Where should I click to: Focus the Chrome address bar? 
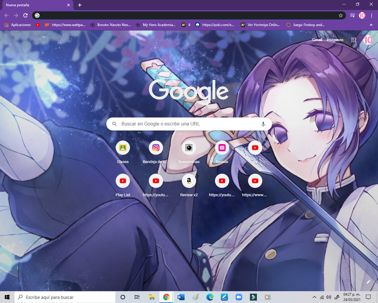(189, 15)
